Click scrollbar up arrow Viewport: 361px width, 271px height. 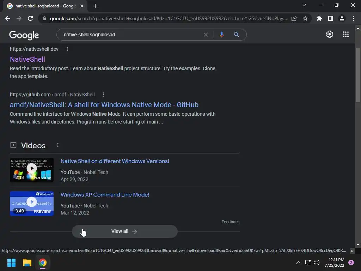tap(358, 28)
